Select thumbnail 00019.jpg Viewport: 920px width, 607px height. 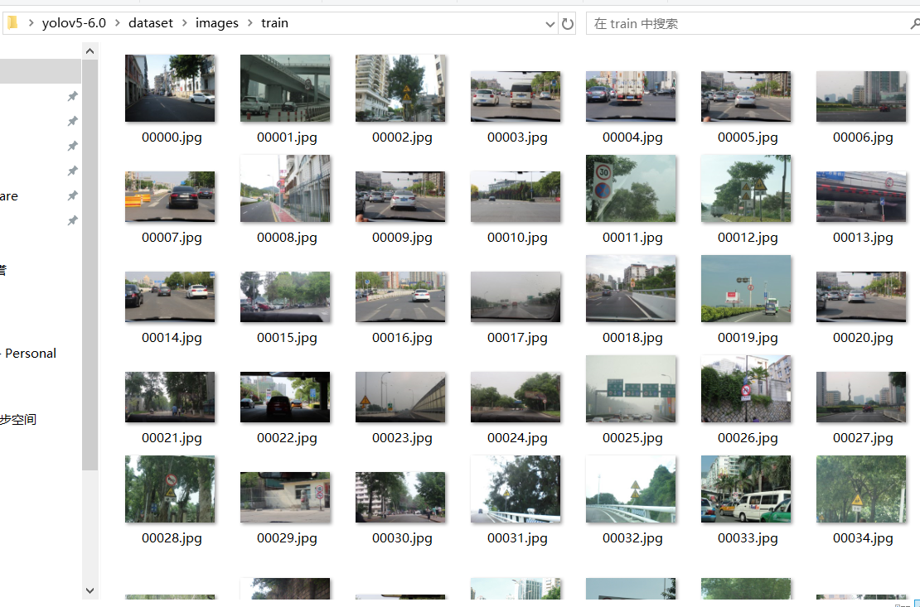[x=746, y=288]
